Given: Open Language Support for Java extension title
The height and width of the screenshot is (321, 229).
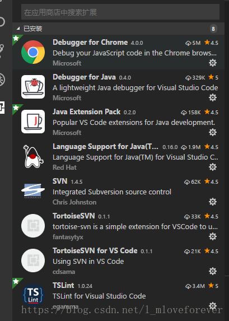Looking at the screenshot, I should (105, 147).
